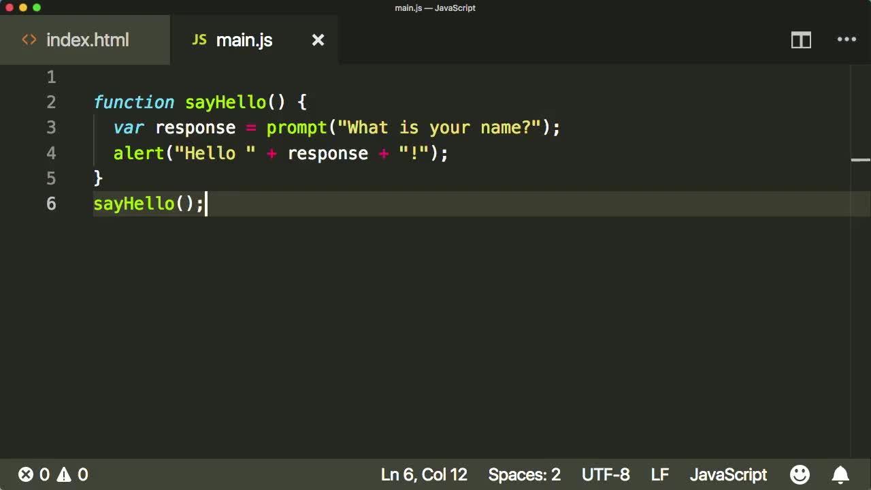Screen dimensions: 871x490
Task: Switch to the index.html tab
Action: [87, 40]
